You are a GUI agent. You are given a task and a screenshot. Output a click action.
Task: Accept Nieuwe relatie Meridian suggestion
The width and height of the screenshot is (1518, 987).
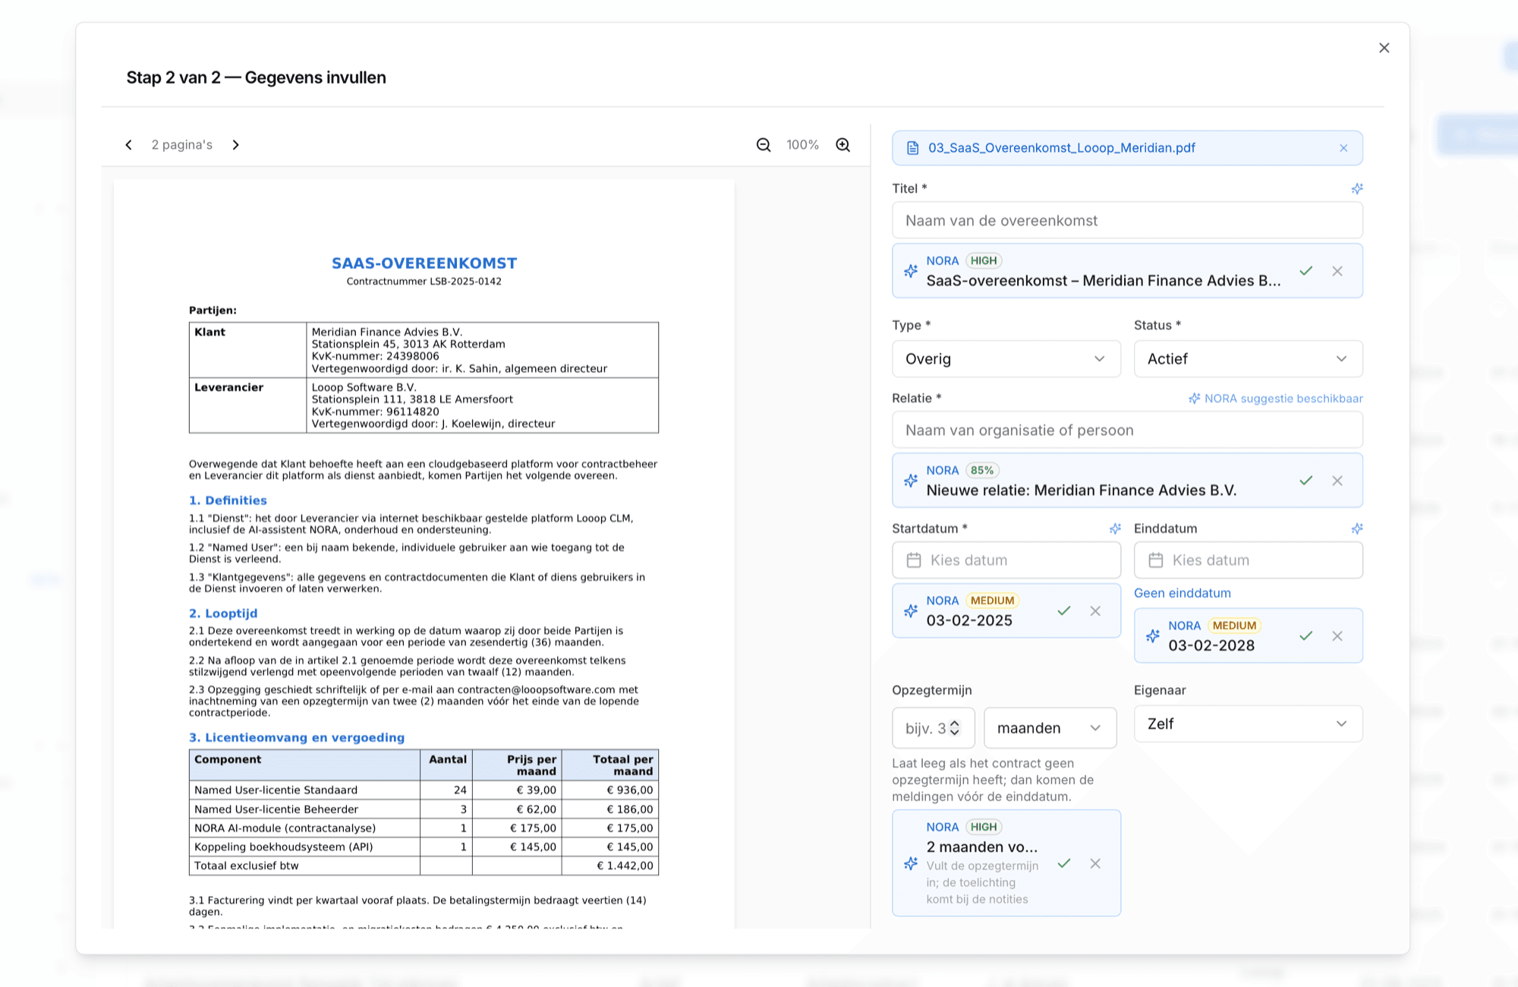tap(1305, 481)
